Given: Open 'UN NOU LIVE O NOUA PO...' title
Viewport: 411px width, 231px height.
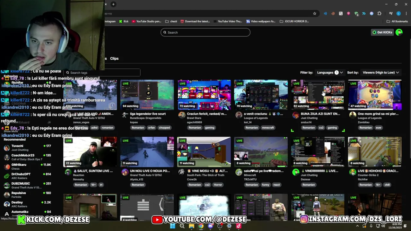Looking at the screenshot, I should coord(150,171).
